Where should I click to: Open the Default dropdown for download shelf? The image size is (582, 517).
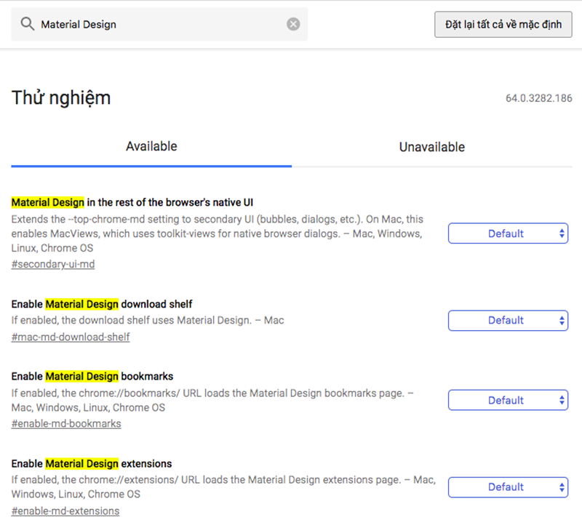[x=508, y=321]
